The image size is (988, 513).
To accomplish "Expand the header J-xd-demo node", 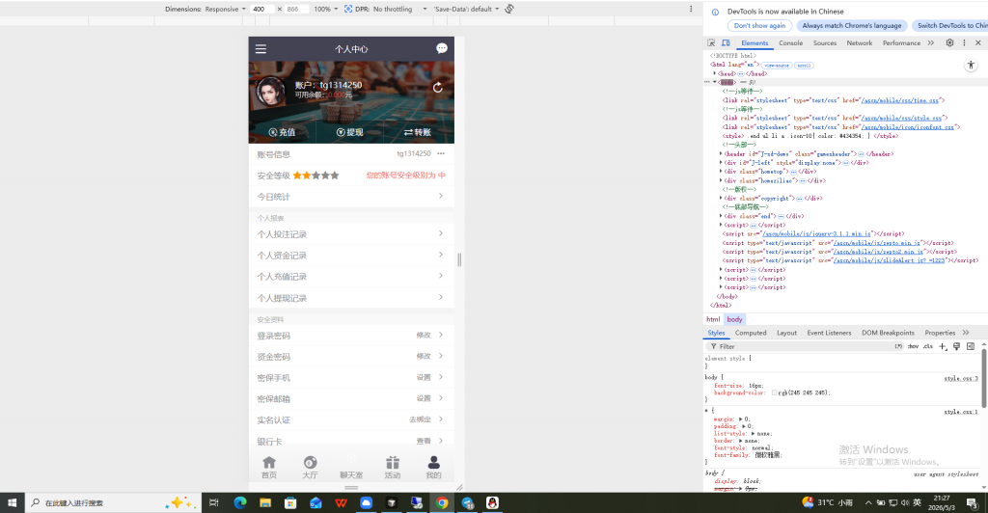I will (x=721, y=153).
